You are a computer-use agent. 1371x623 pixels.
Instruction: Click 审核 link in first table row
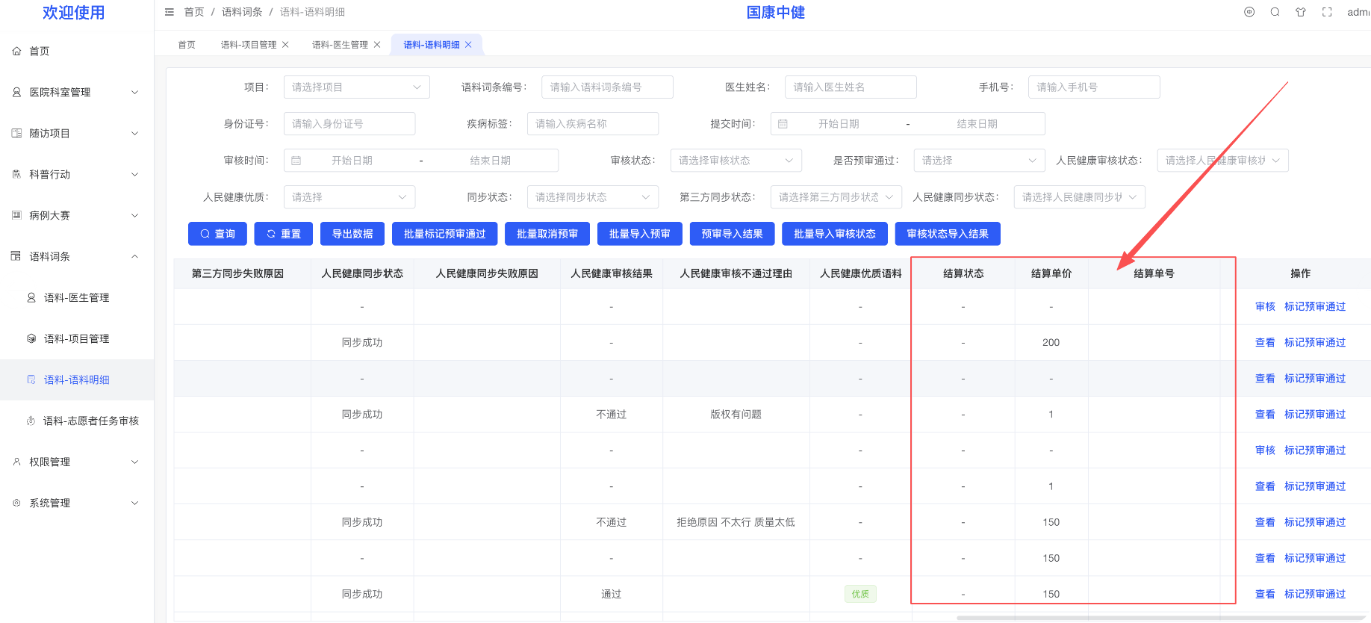[1265, 306]
